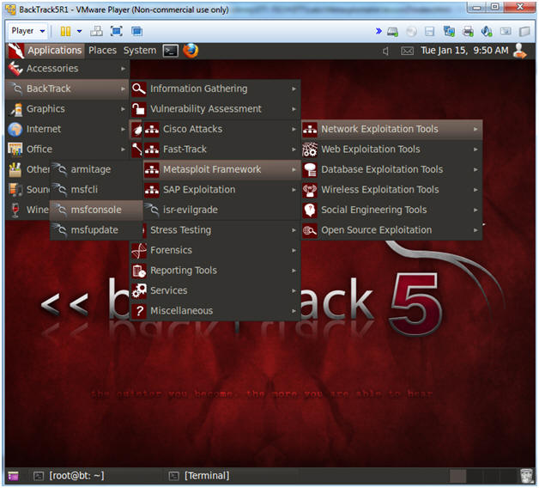This screenshot has width=539, height=488.
Task: Open the Places menu
Action: point(102,51)
